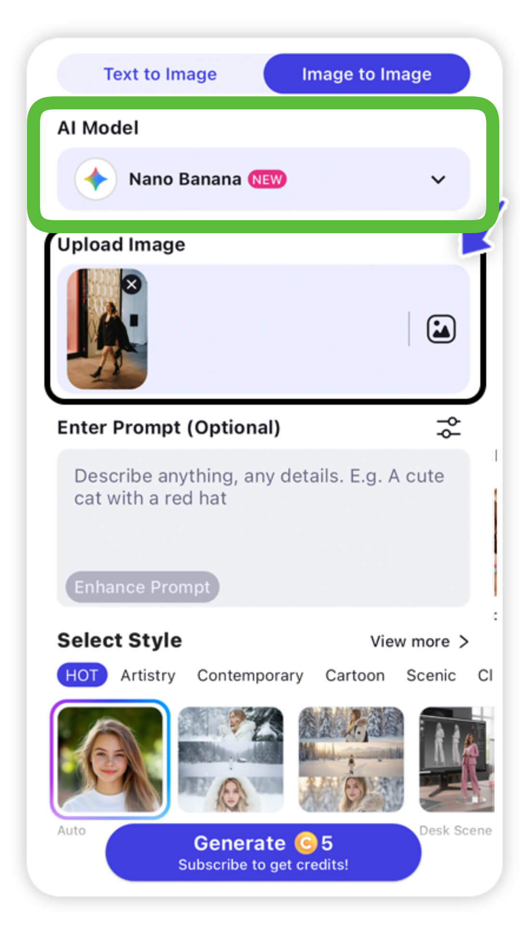
Task: Select the Image to Image tab
Action: [x=366, y=74]
